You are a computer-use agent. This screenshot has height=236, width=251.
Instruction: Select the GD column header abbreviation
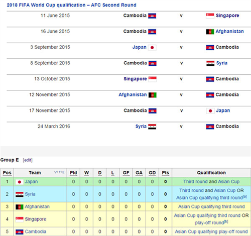(152, 173)
